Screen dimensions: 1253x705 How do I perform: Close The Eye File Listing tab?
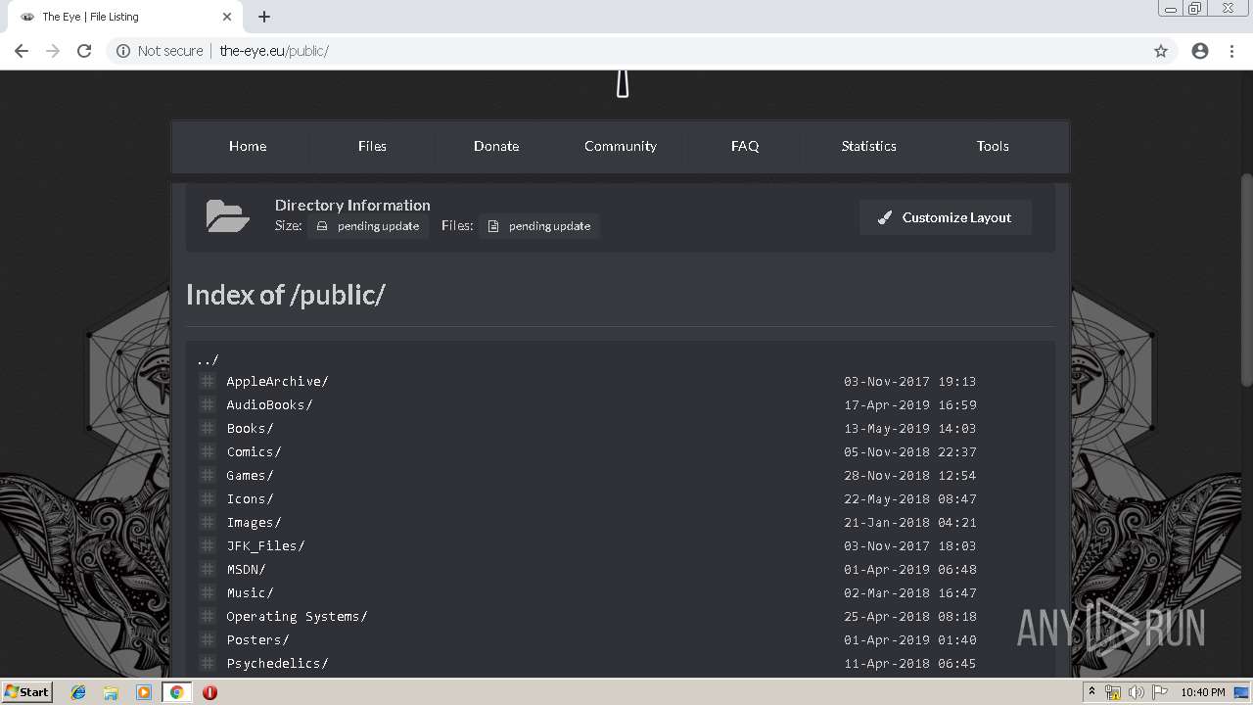[227, 17]
